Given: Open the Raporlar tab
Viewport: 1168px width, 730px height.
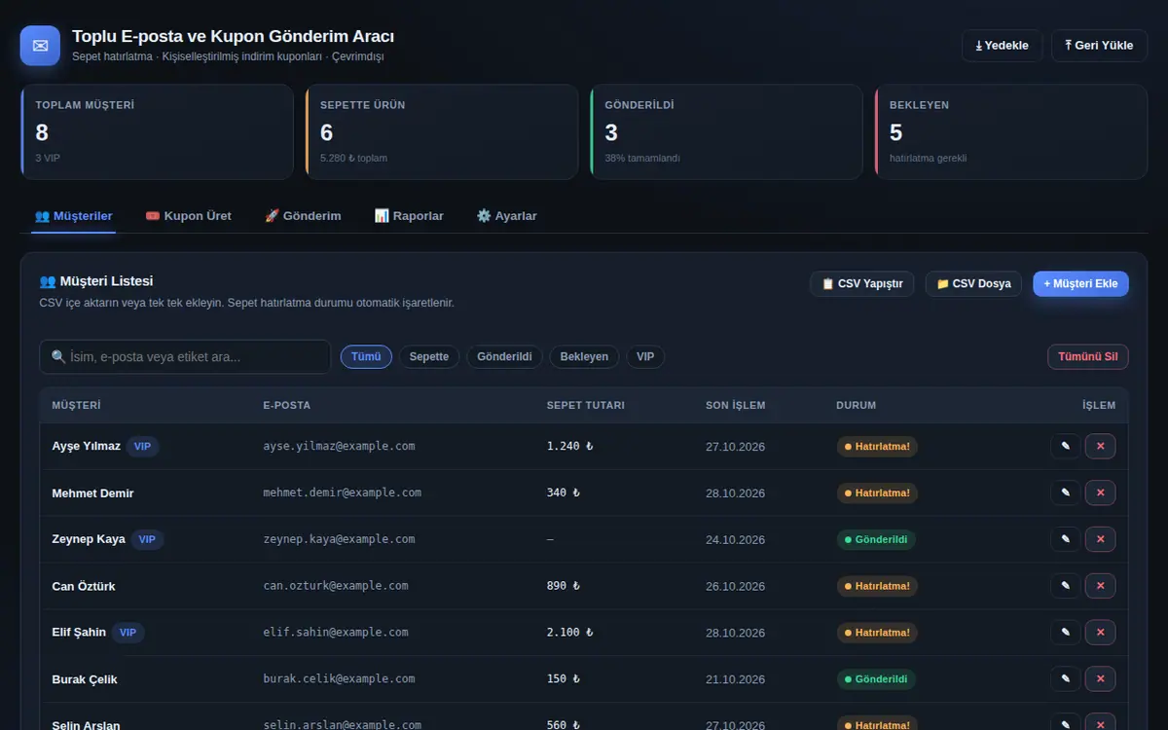Looking at the screenshot, I should pyautogui.click(x=409, y=216).
